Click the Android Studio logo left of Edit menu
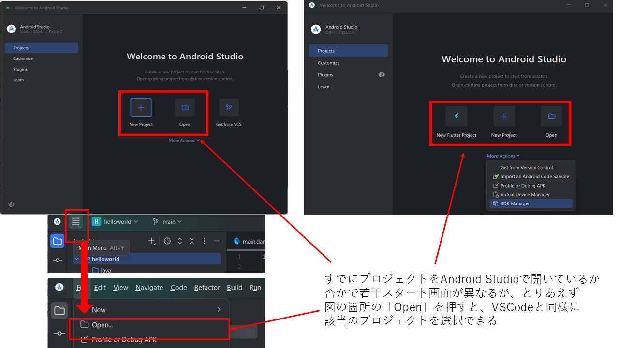Viewport: 619px width, 348px height. click(59, 287)
